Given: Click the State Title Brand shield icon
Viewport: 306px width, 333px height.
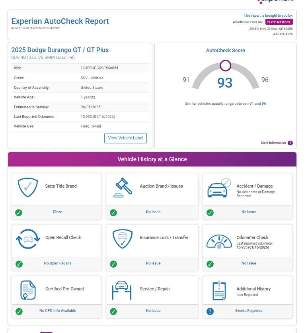Looking at the screenshot, I should point(28,187).
